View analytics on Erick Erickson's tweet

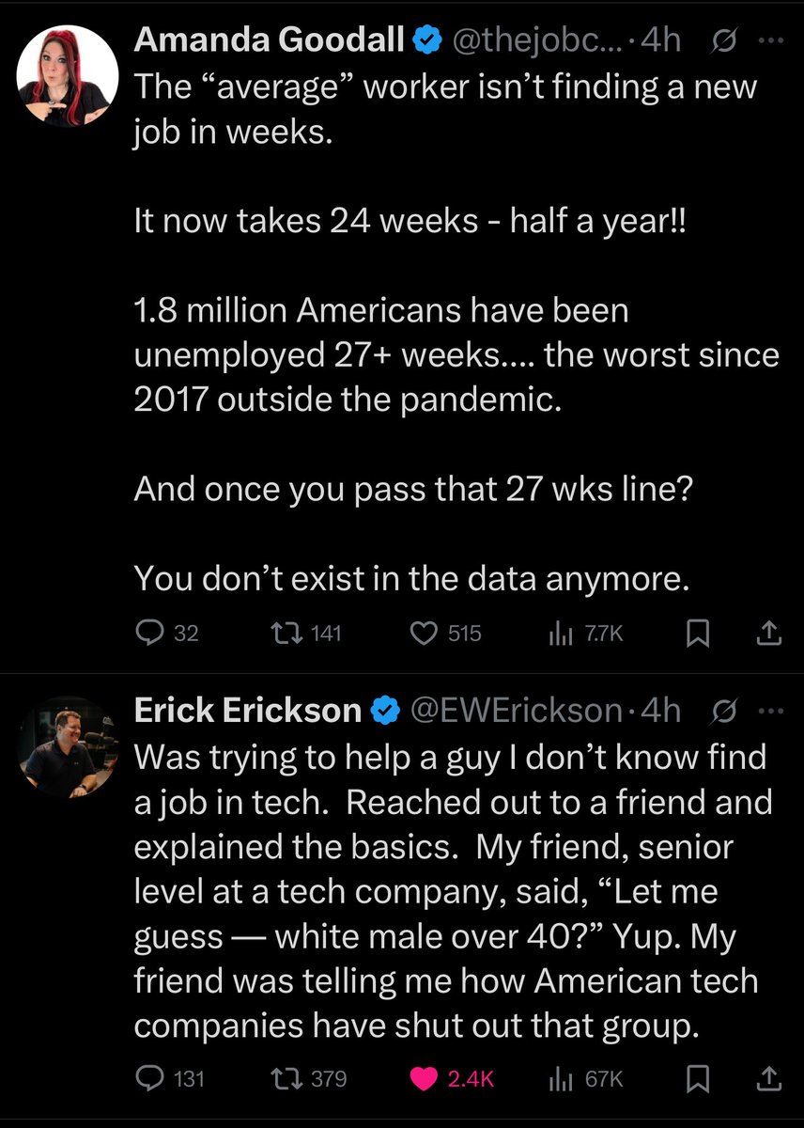(561, 1079)
